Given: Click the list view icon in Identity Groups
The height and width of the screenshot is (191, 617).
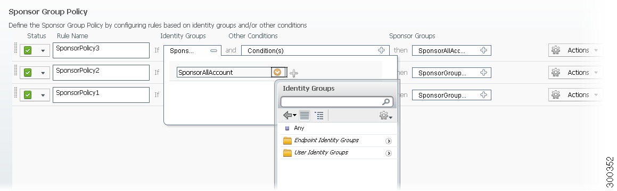Looking at the screenshot, I should pos(305,115).
